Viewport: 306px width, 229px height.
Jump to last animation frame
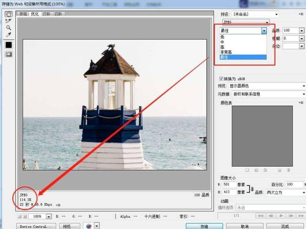tap(301, 216)
